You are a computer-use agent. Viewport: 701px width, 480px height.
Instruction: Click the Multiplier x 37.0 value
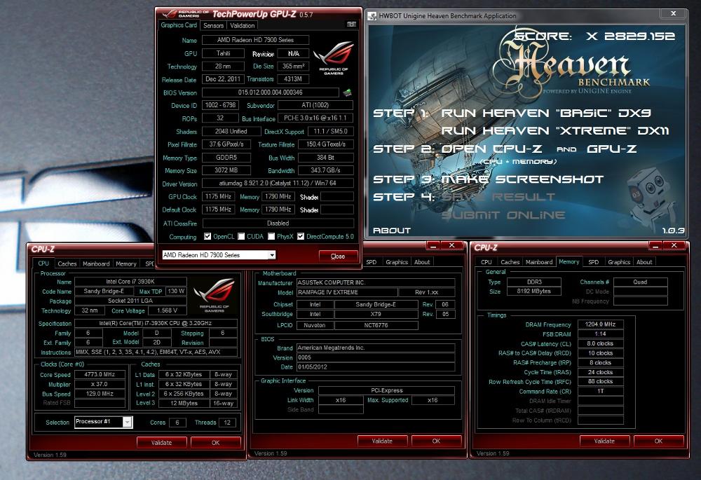(x=100, y=385)
